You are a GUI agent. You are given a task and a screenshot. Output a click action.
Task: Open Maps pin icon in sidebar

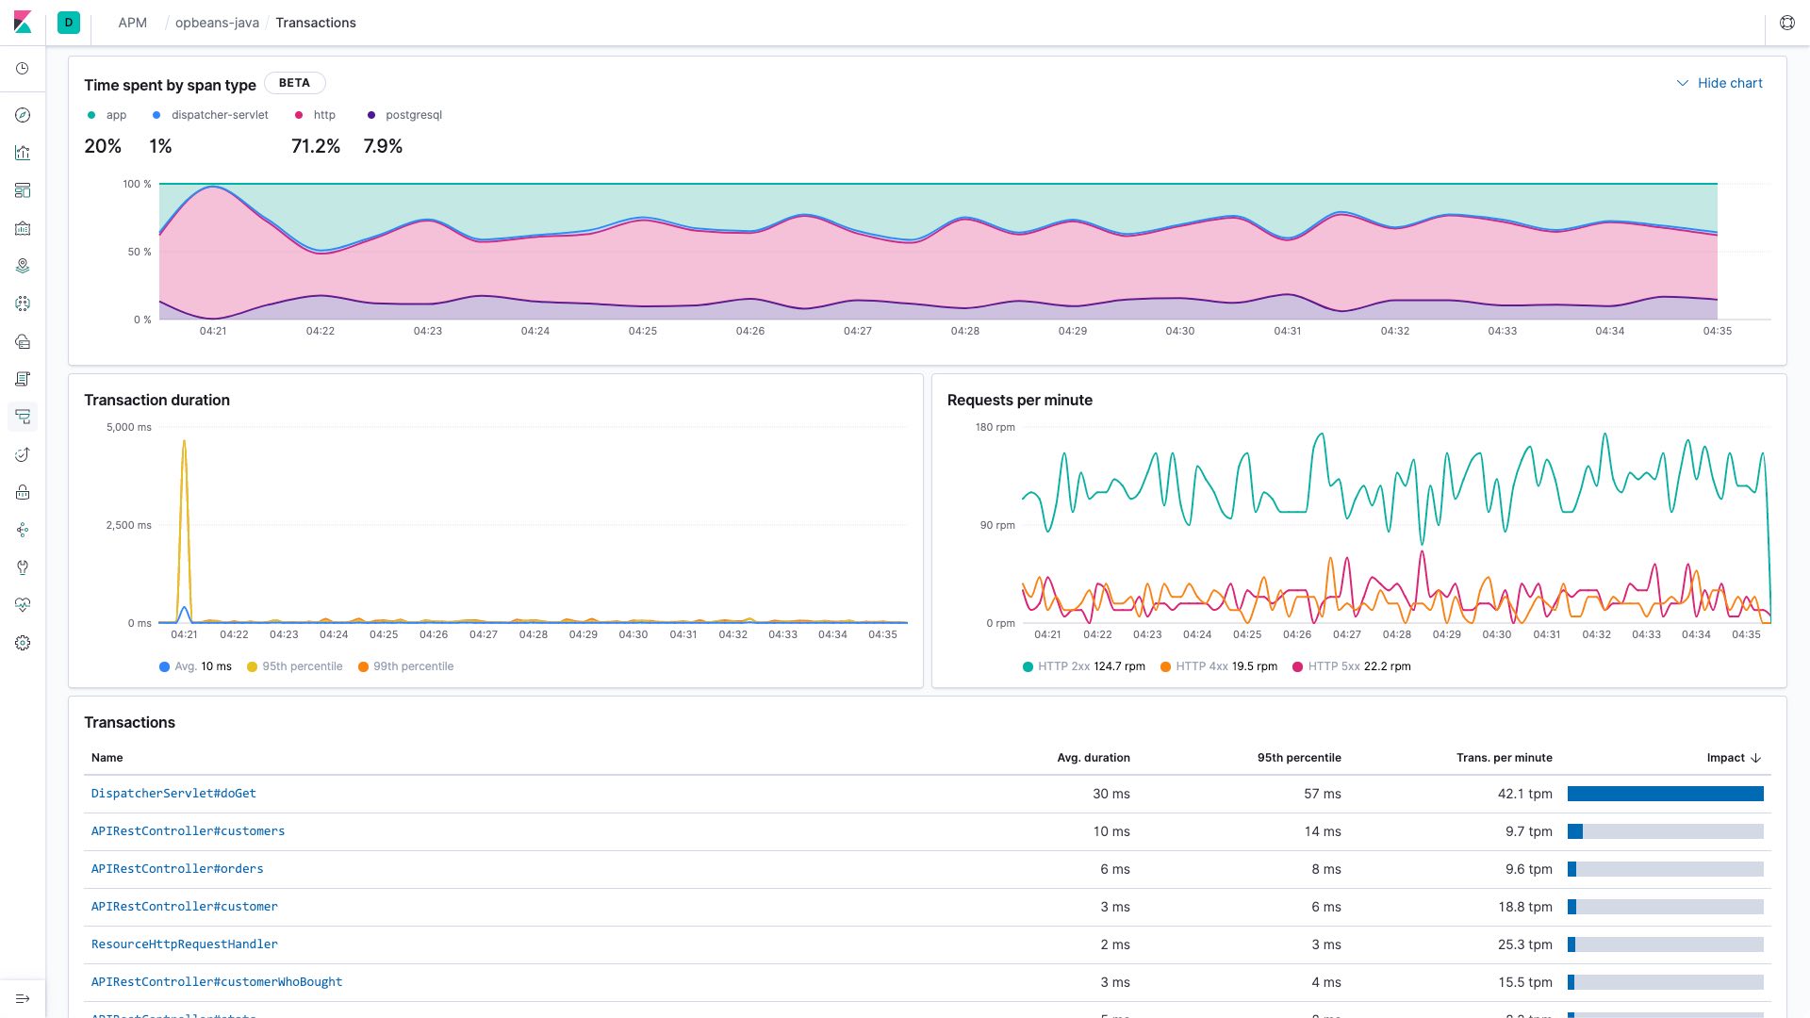(x=23, y=266)
